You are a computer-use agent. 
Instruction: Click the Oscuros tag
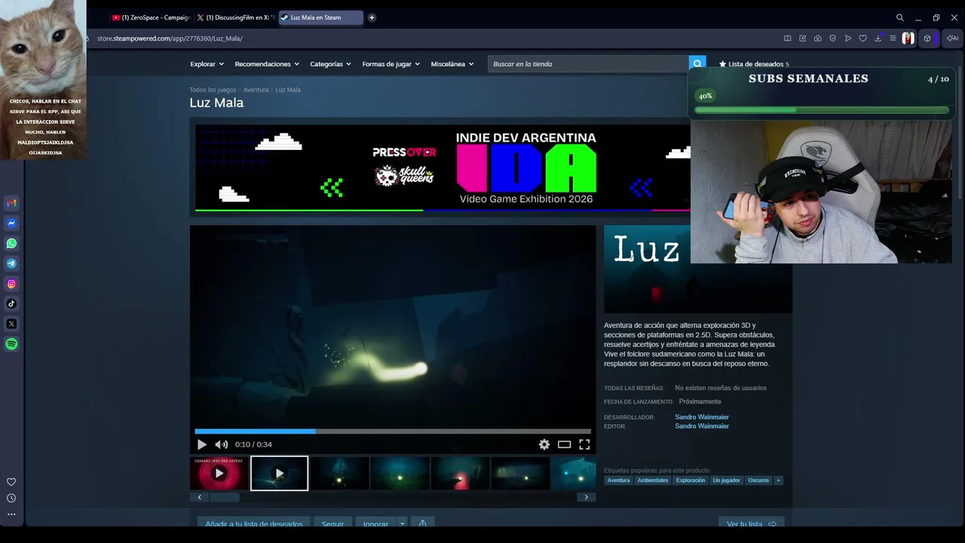click(x=758, y=480)
